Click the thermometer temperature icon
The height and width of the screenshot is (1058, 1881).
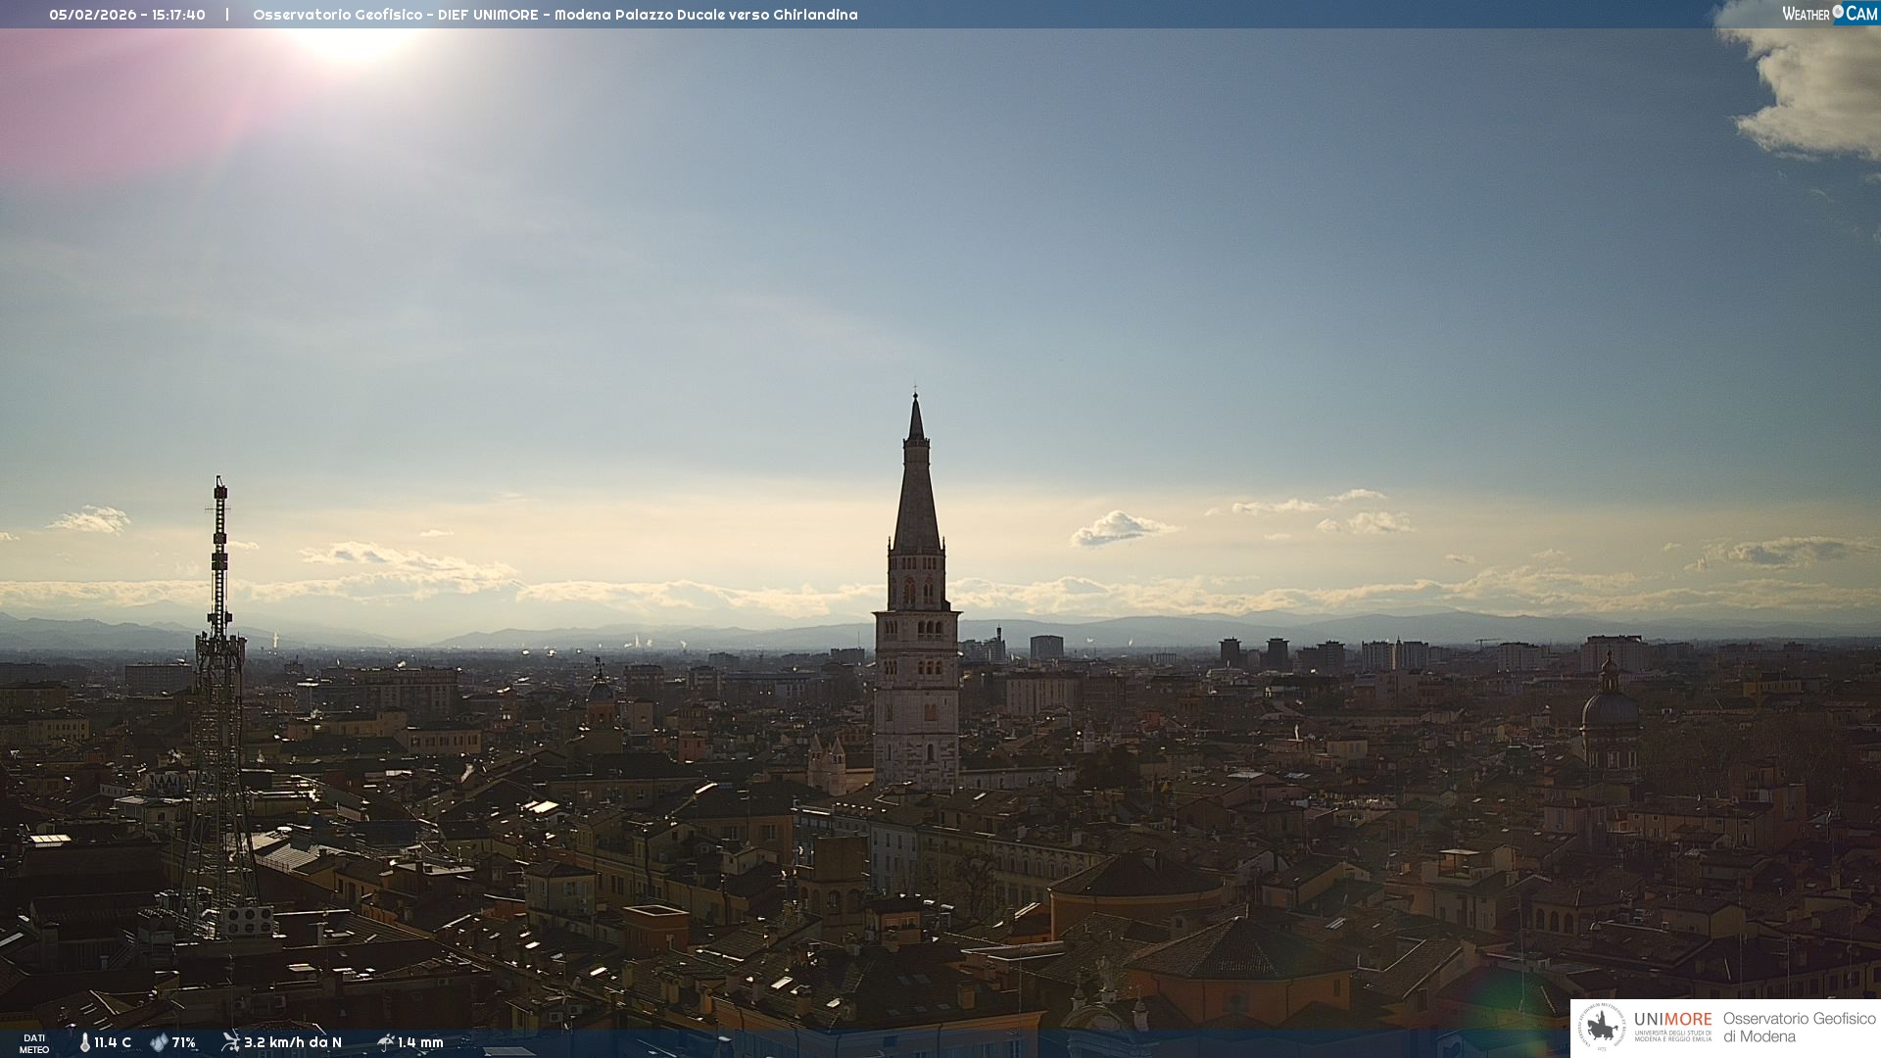click(x=84, y=1042)
